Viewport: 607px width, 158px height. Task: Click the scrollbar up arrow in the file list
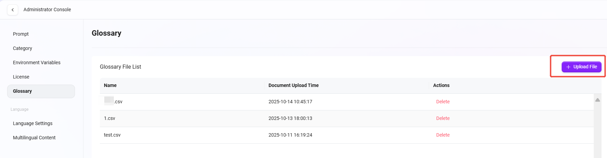click(597, 100)
